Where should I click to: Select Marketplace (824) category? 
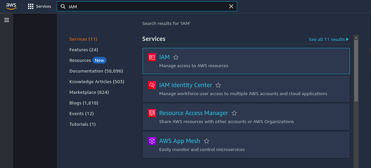click(89, 92)
